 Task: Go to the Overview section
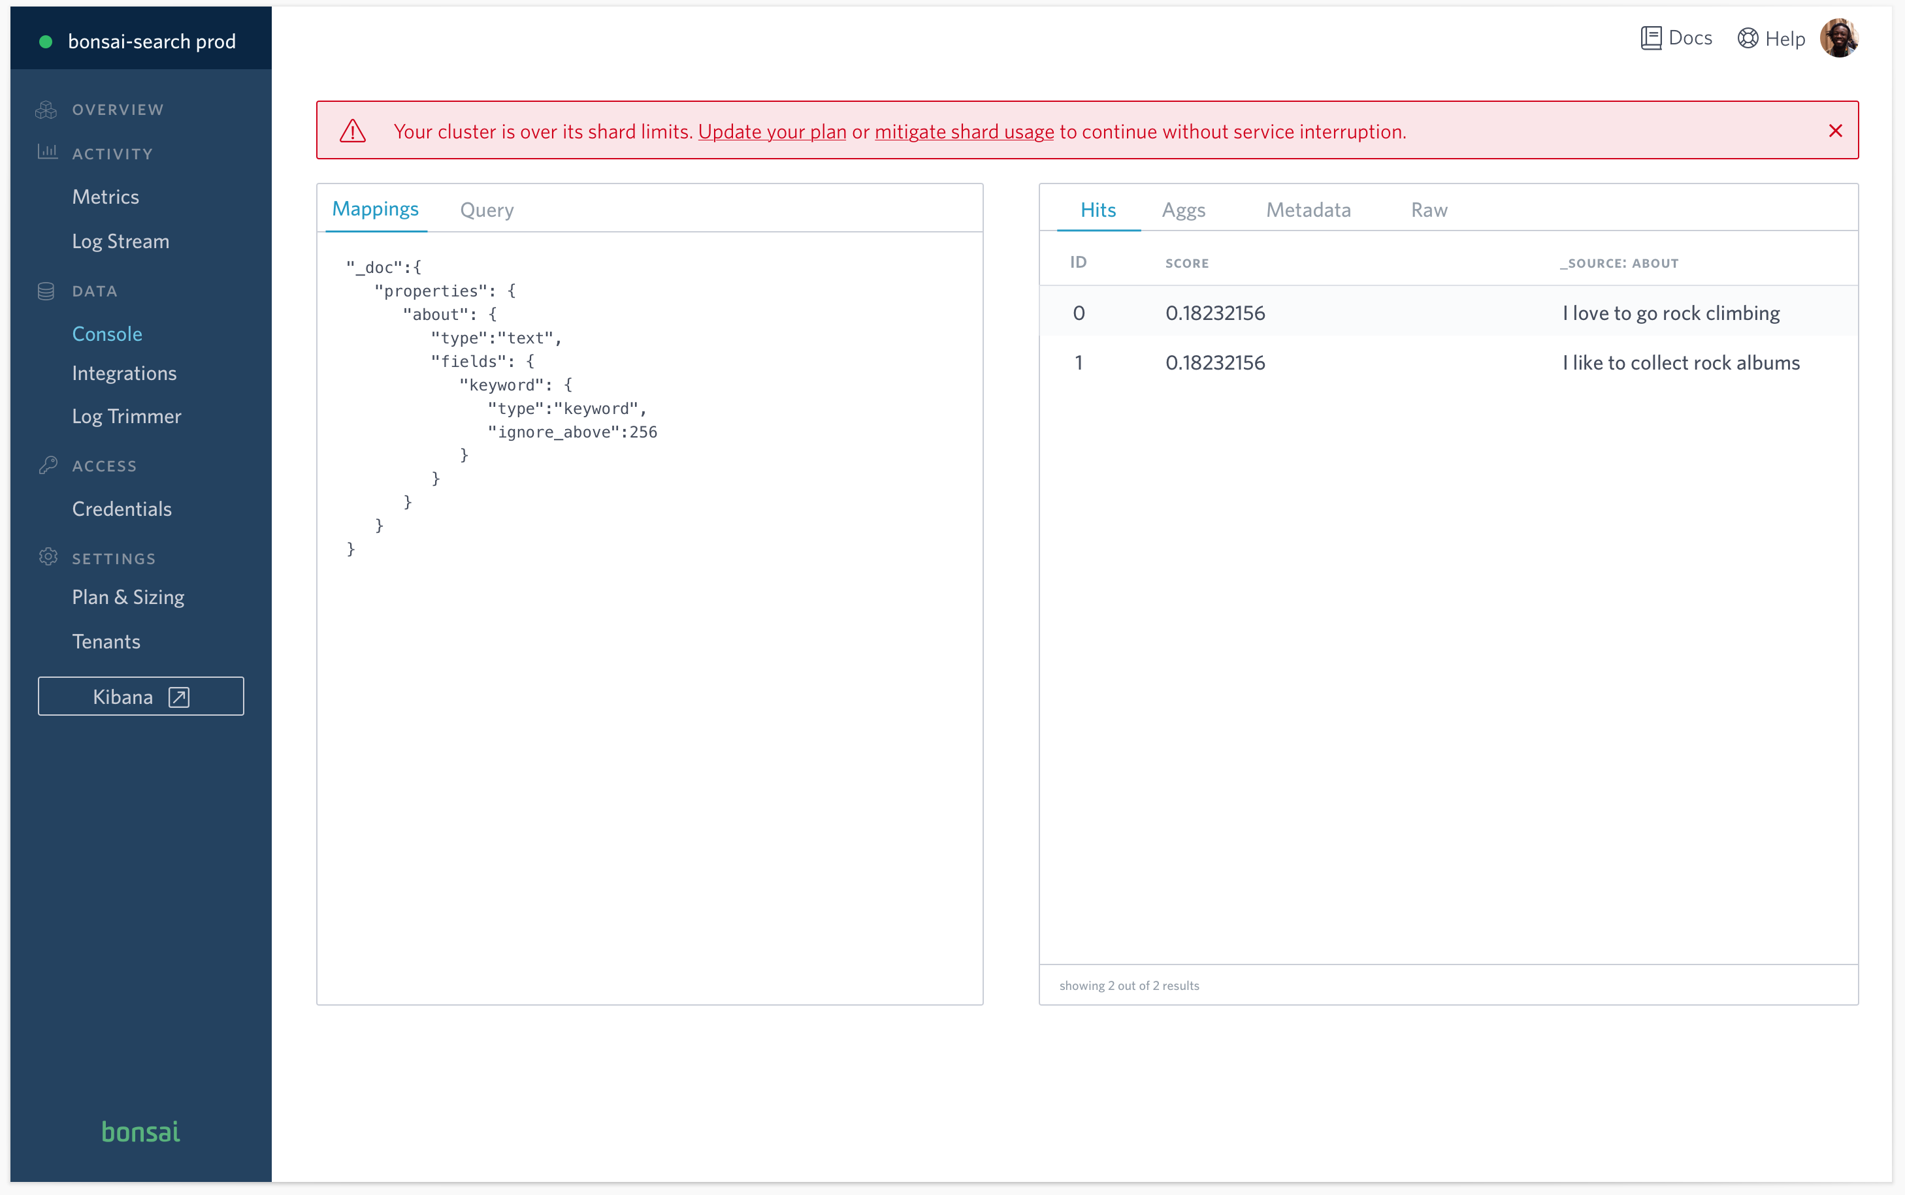(118, 110)
